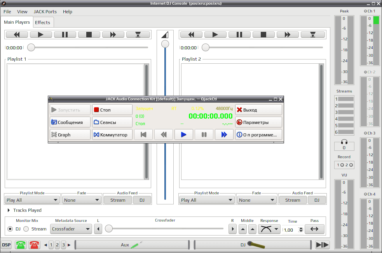Open the Playlist 1 Fade dropdown
Screen dimensions: 382x253
(x=82, y=200)
